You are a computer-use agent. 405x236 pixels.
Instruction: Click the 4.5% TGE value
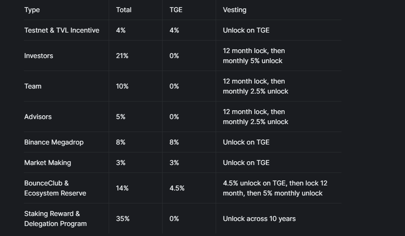tap(177, 188)
